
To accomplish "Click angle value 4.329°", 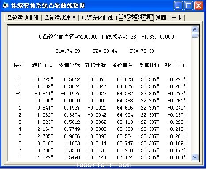I will point(45,157).
